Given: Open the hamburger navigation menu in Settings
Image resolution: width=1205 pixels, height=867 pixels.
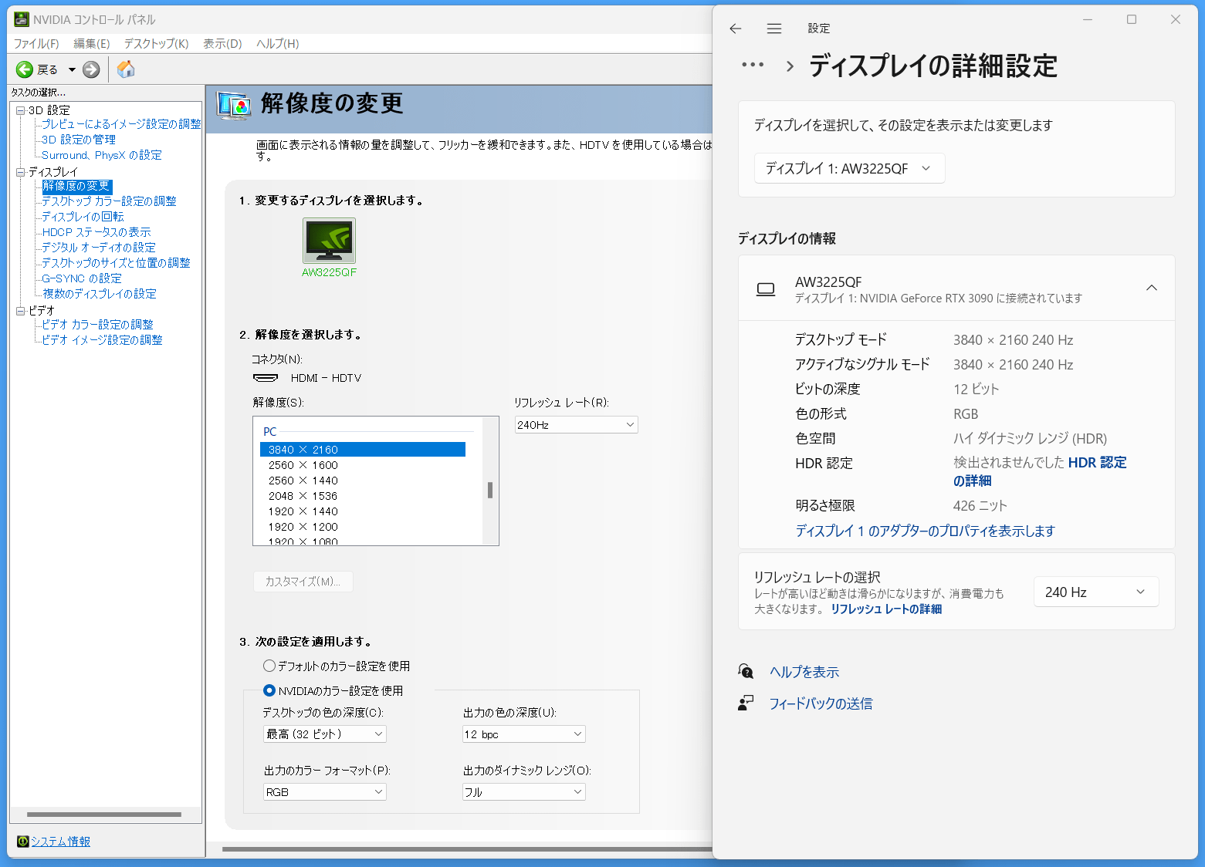Looking at the screenshot, I should pos(774,29).
